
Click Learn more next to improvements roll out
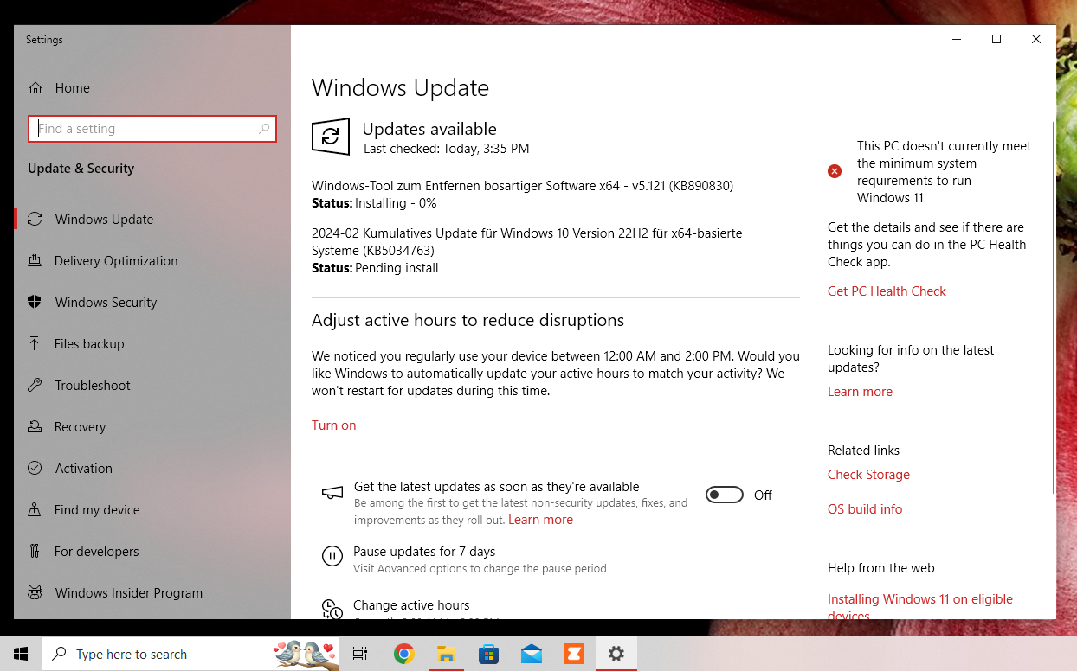coord(540,520)
